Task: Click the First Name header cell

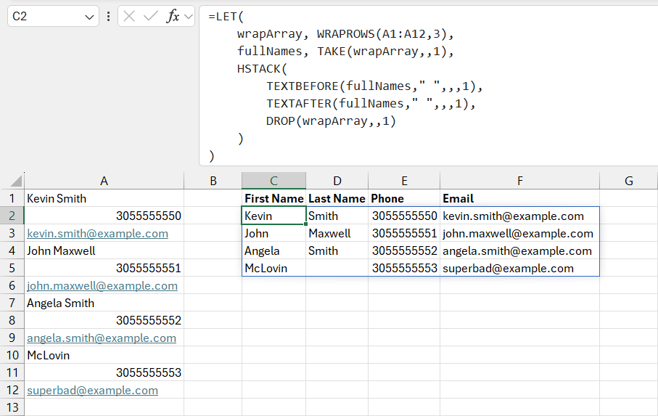Action: [x=274, y=198]
